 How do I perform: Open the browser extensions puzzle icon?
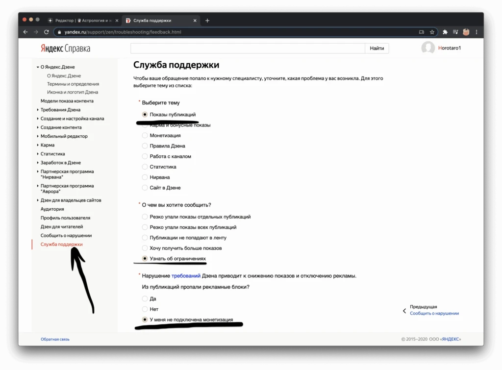(x=445, y=32)
